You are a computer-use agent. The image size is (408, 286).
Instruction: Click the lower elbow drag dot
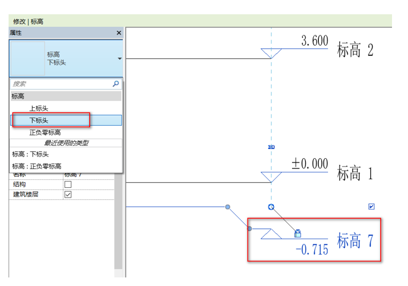point(250,228)
